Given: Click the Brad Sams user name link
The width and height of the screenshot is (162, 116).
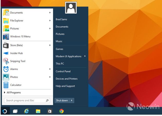Looking at the screenshot, I should pos(62,19).
